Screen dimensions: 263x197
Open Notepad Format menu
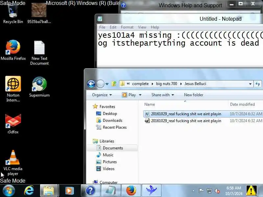tap(127, 27)
